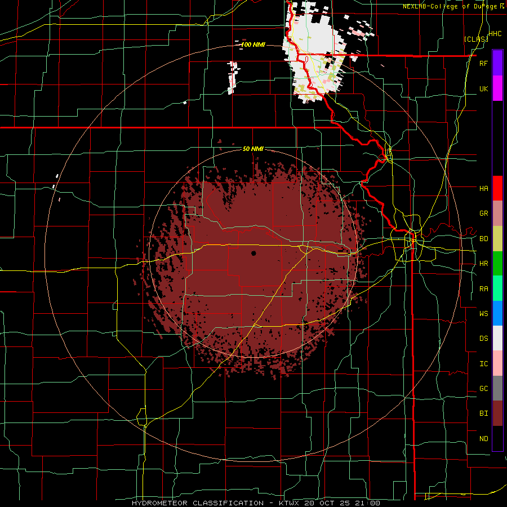Click the BD legend label
Image resolution: width=507 pixels, height=507 pixels.
click(x=483, y=239)
